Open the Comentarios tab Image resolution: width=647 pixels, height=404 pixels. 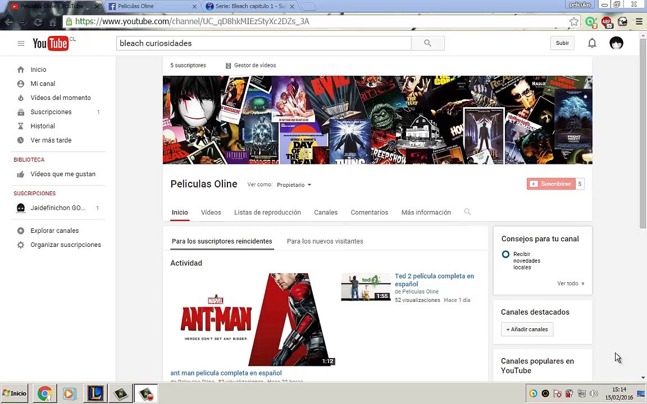pos(370,213)
